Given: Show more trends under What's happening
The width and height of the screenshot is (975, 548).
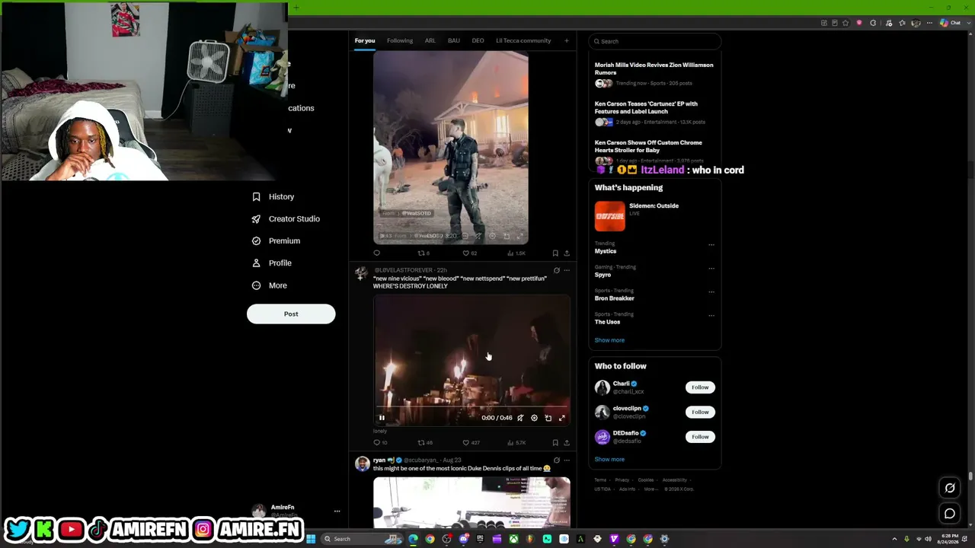Looking at the screenshot, I should tap(609, 340).
